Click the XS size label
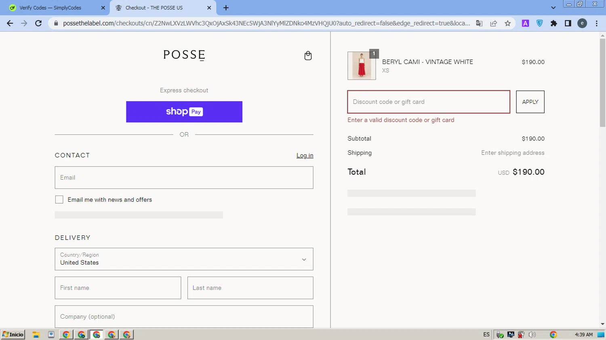 point(385,71)
